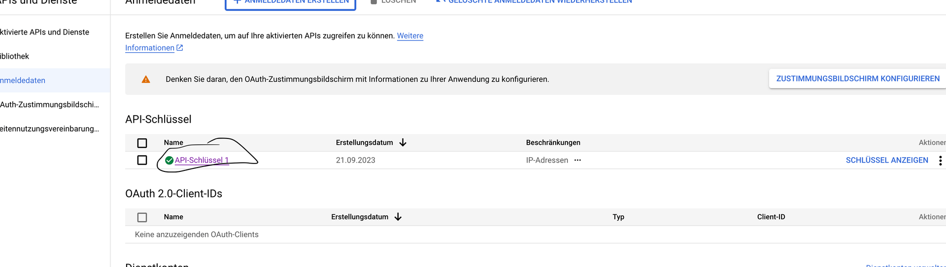Go to Bibliothek in the sidebar
This screenshot has height=267, width=946.
[15, 56]
